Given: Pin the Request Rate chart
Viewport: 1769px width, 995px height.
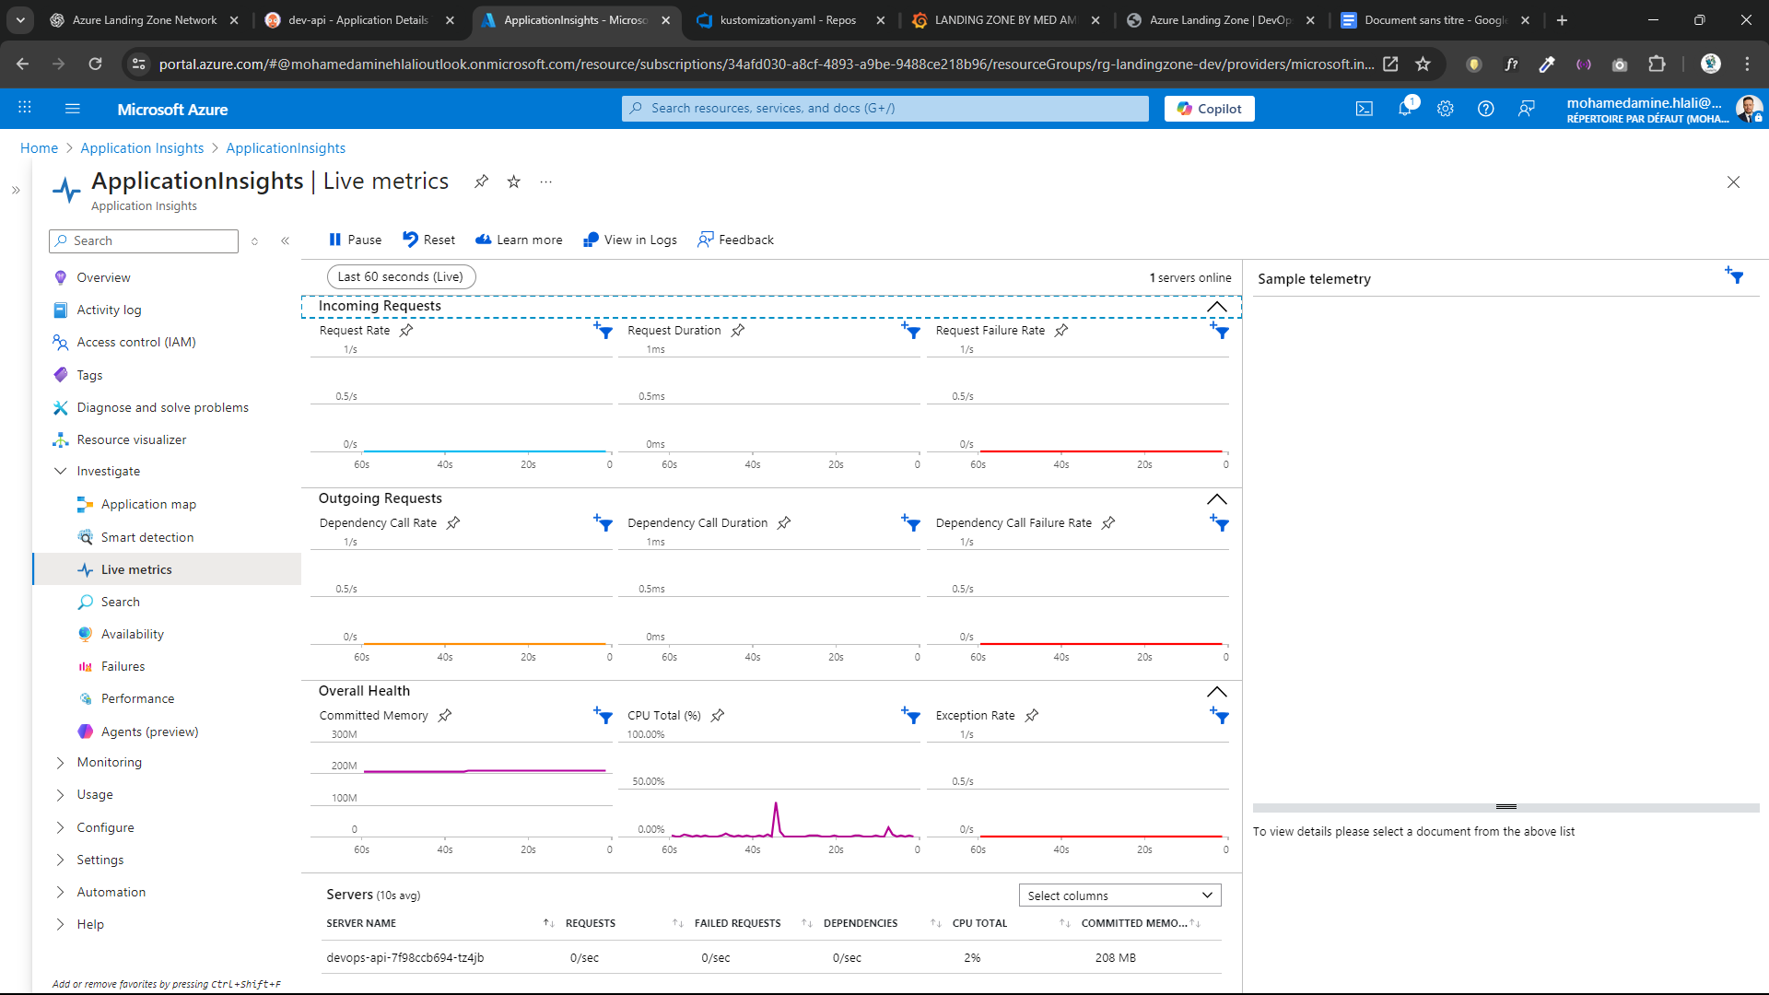Looking at the screenshot, I should tap(406, 330).
